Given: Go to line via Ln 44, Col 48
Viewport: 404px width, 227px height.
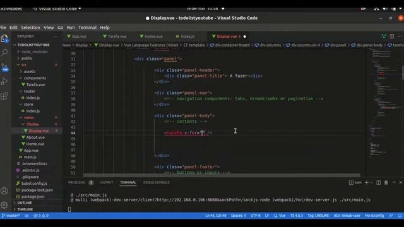Looking at the screenshot, I should pos(216,216).
